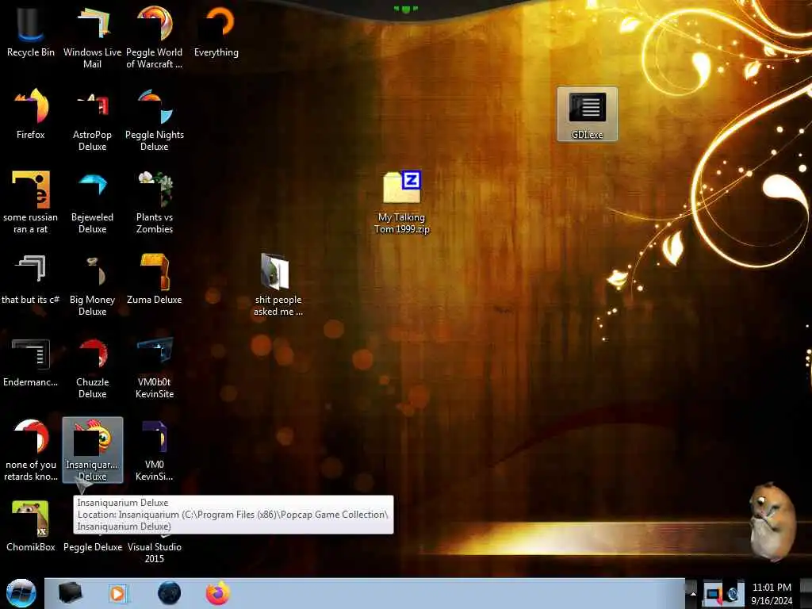Click the 'some russian ran a rat' icon
The height and width of the screenshot is (609, 812).
[31, 202]
